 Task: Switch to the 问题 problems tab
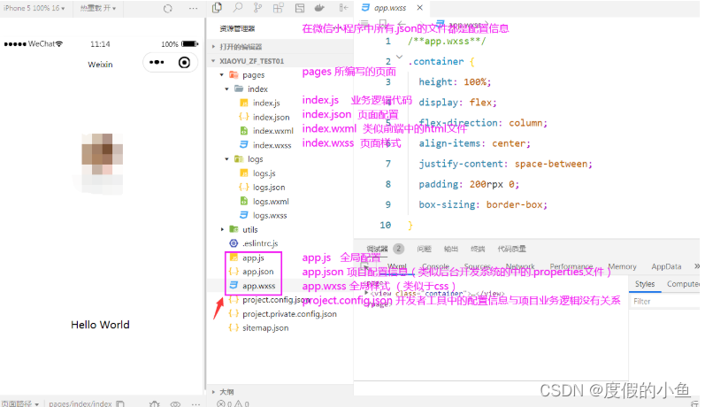coord(424,249)
